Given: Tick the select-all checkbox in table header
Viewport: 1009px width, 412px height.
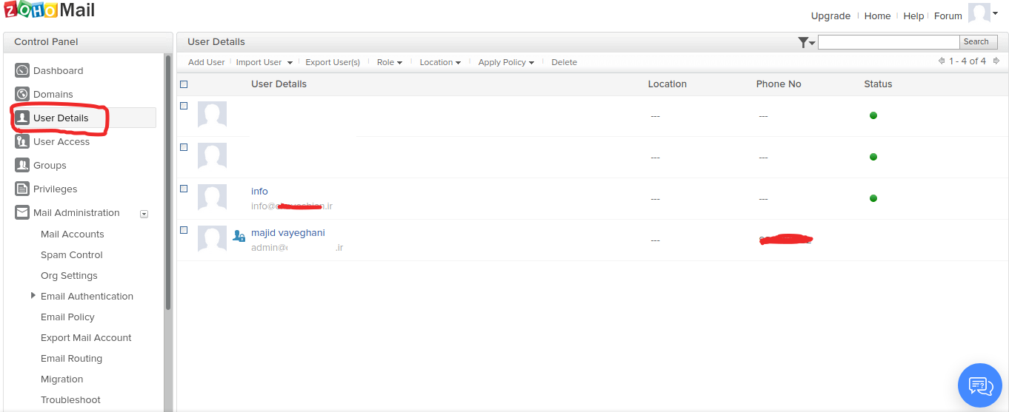Looking at the screenshot, I should 184,84.
